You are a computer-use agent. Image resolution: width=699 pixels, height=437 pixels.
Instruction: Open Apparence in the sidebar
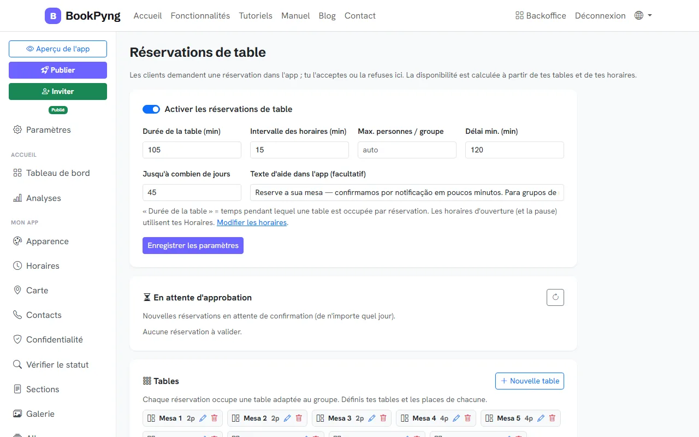(x=58, y=241)
